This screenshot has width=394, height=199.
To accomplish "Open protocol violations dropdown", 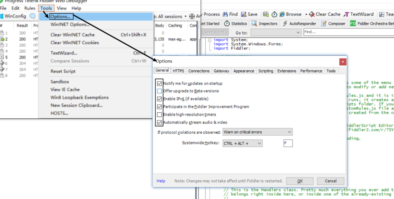I will [x=258, y=132].
